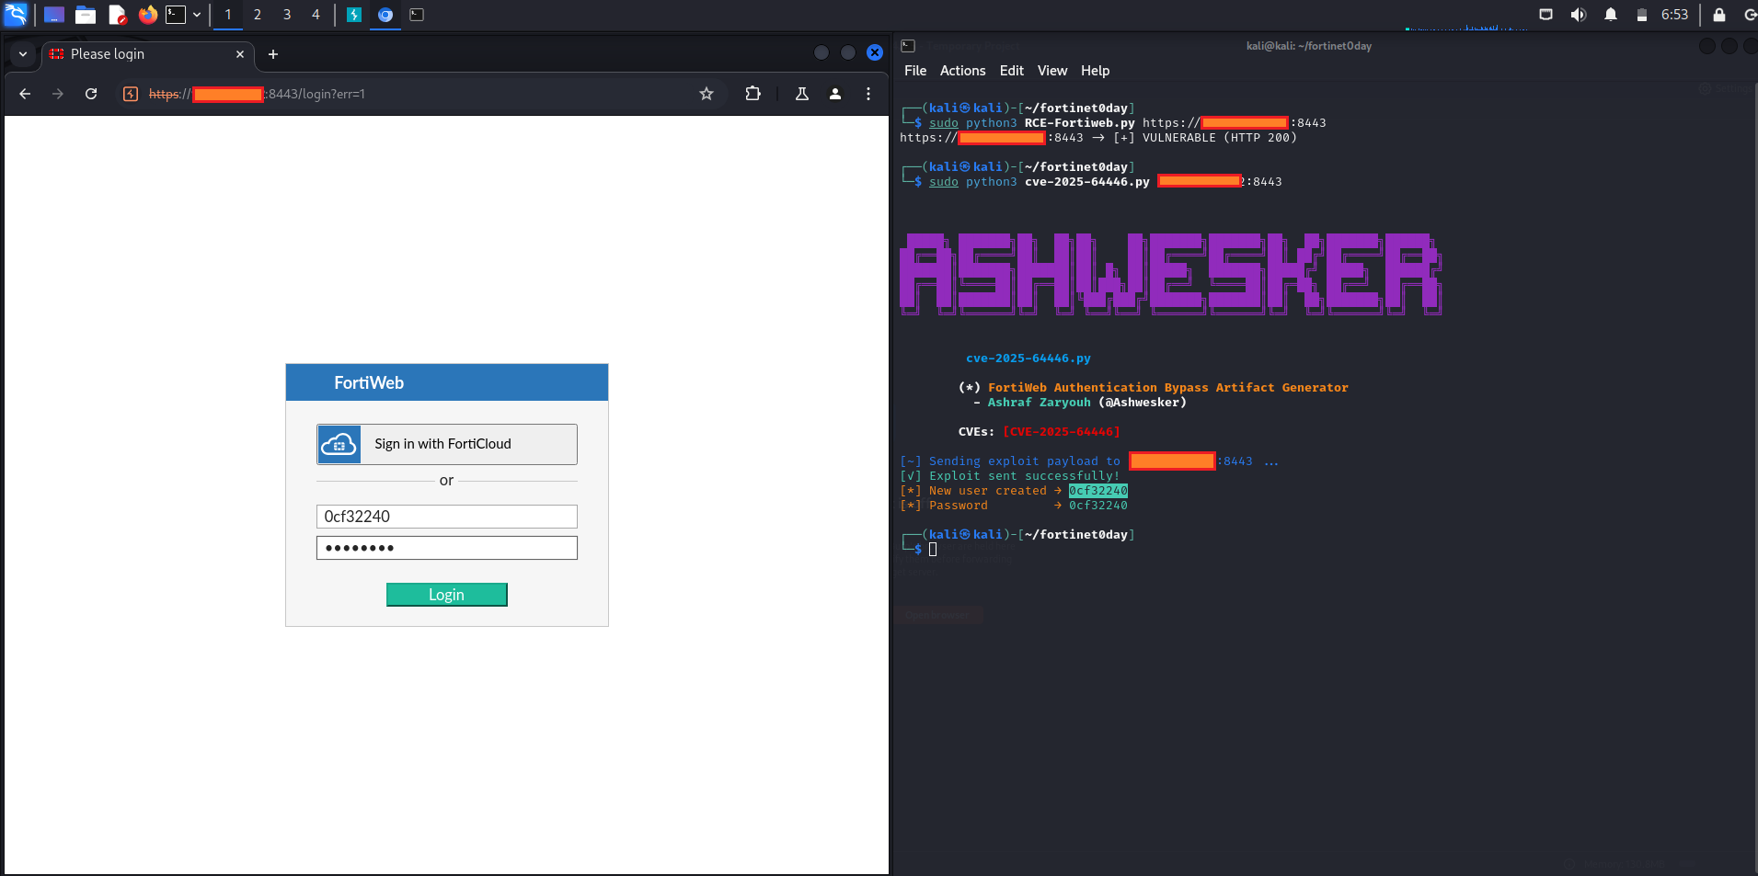Click the network icon in the system tray
This screenshot has width=1758, height=876.
click(x=1546, y=15)
